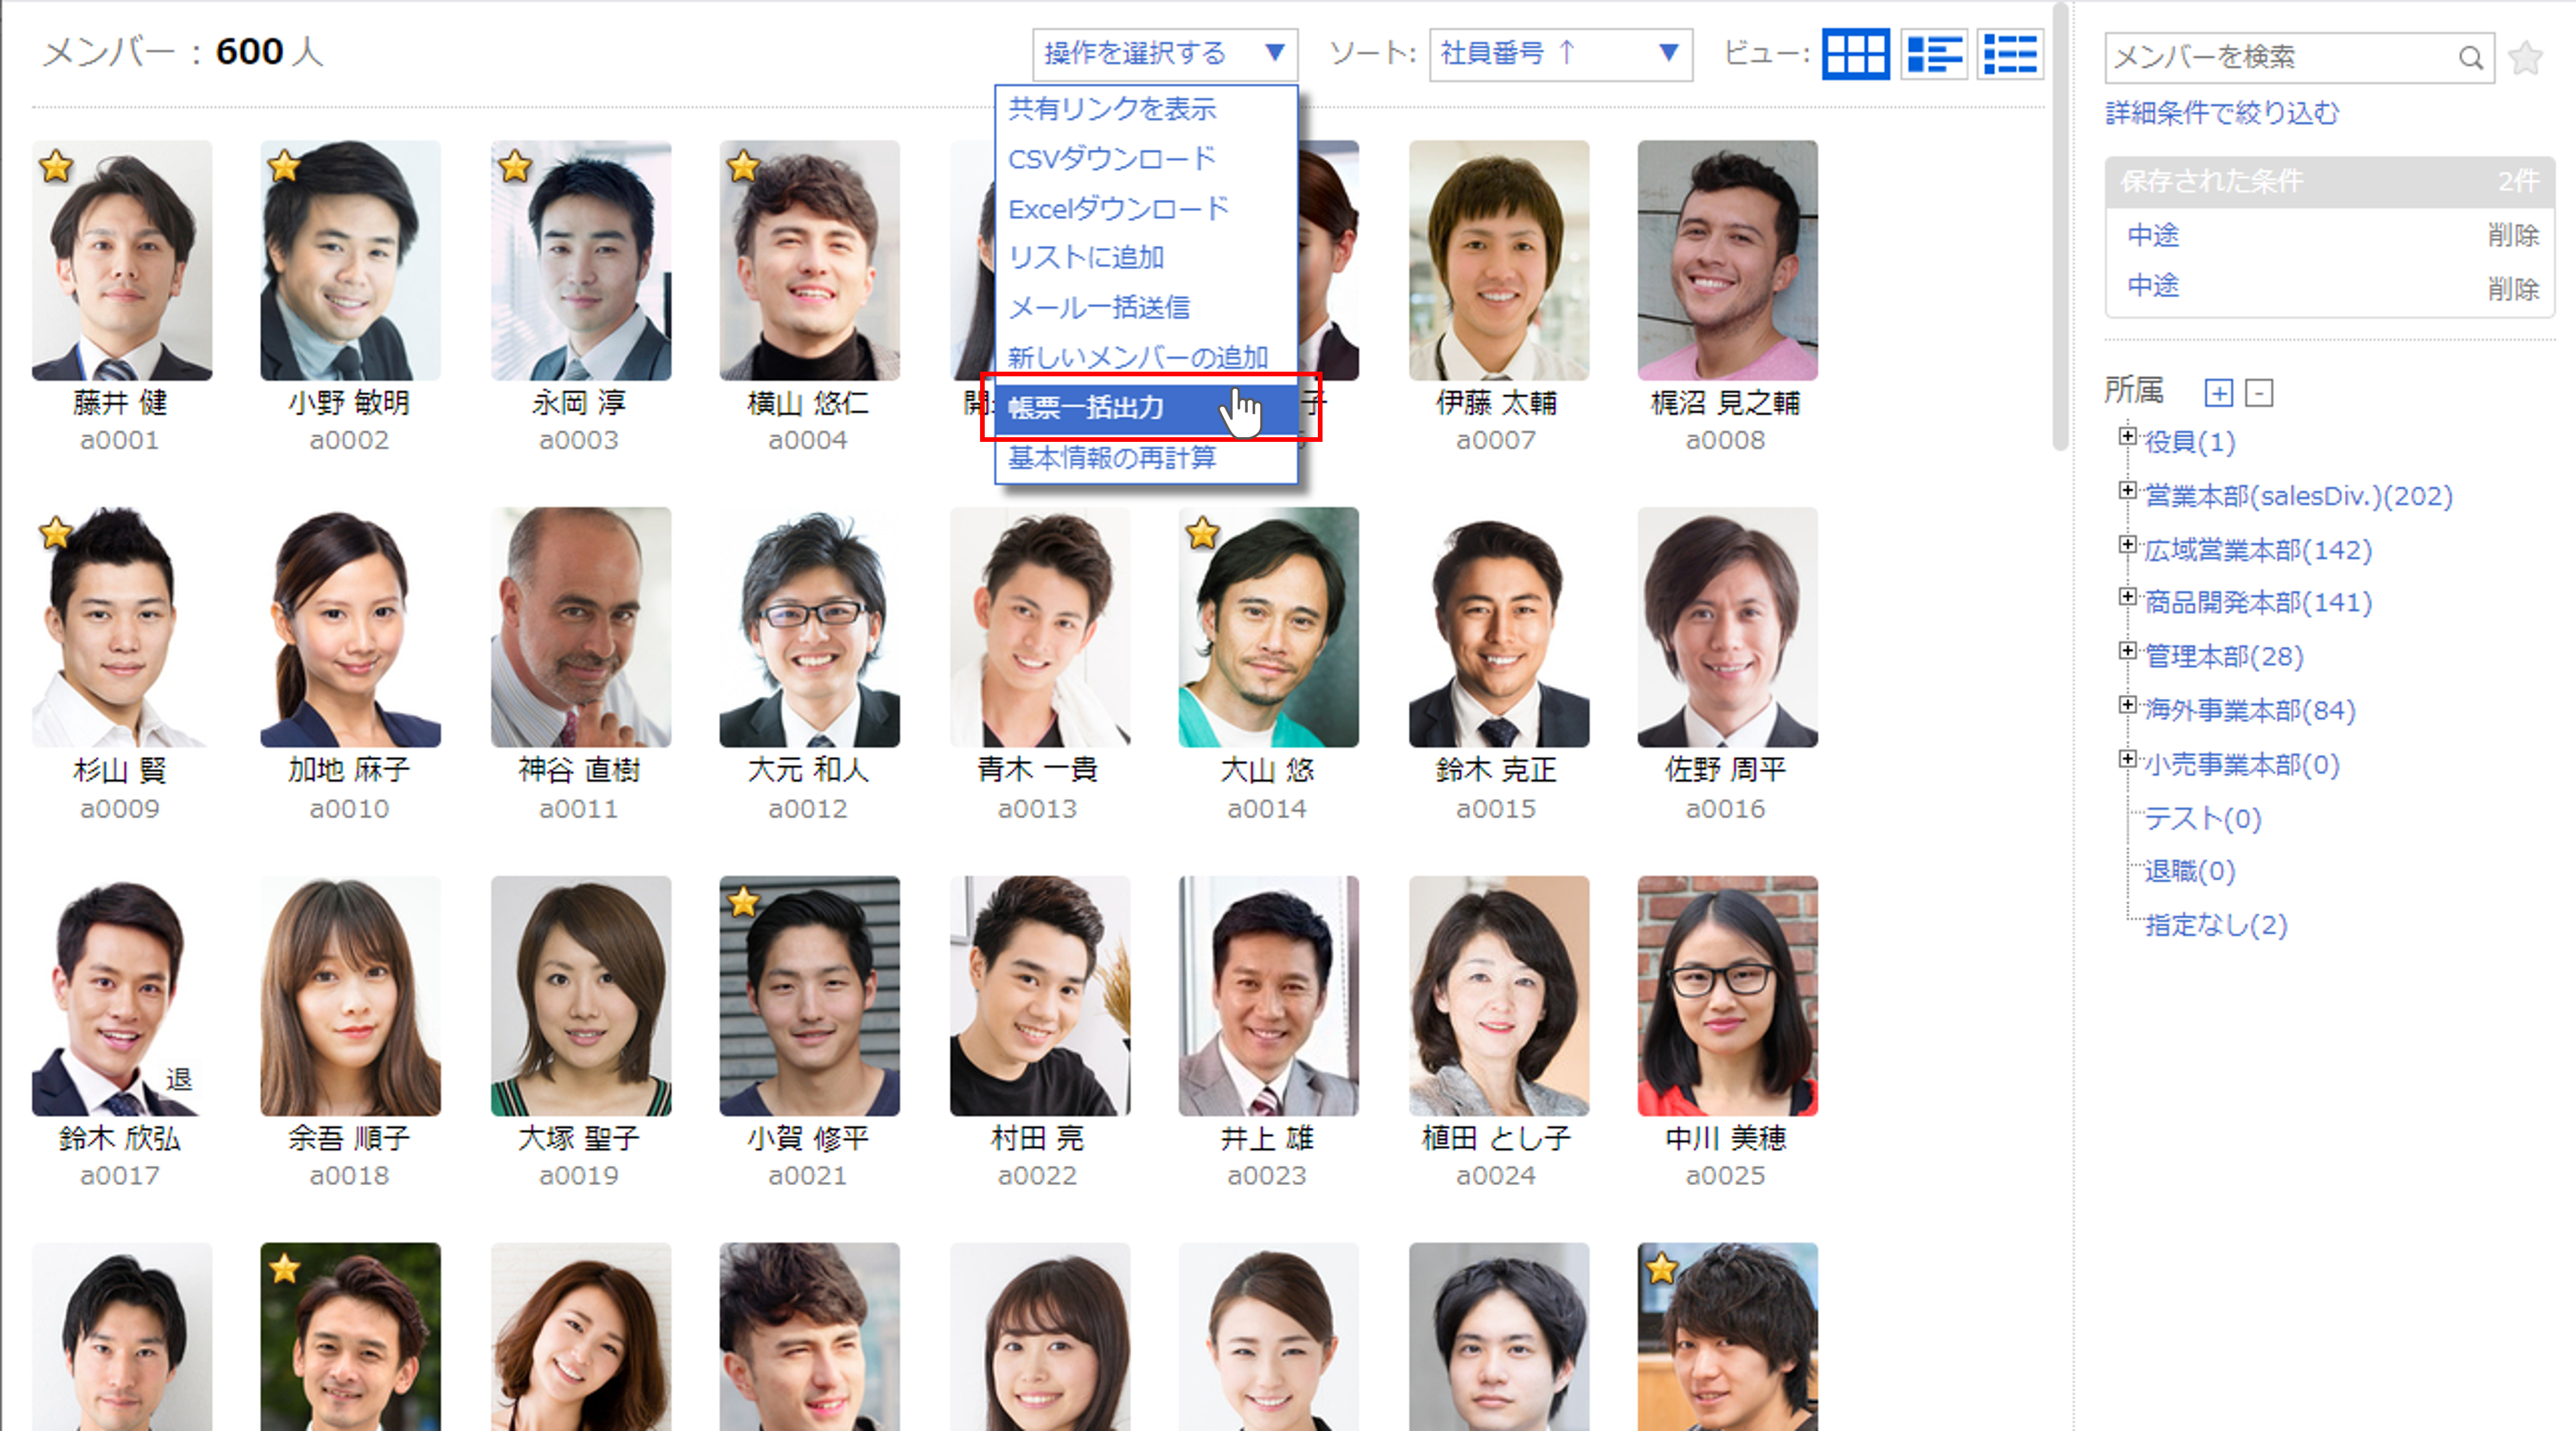Expand all departments with plus icon
Viewport: 2576px width, 1431px height.
[2218, 393]
